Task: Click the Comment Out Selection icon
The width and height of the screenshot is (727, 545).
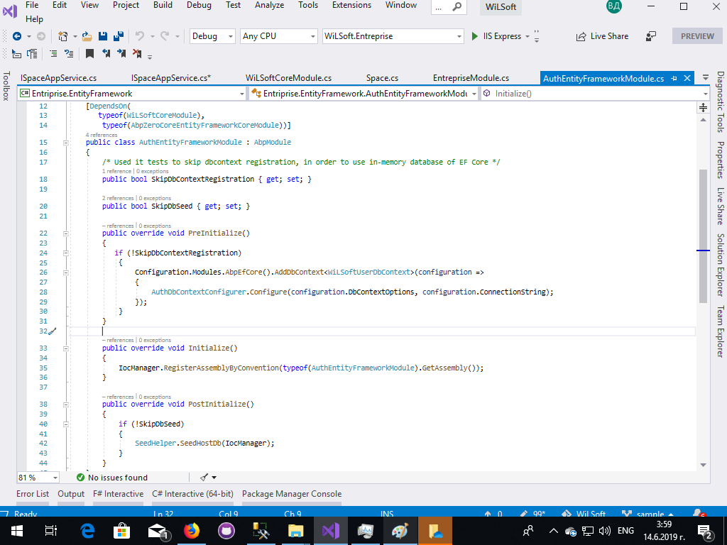Action: (53, 54)
